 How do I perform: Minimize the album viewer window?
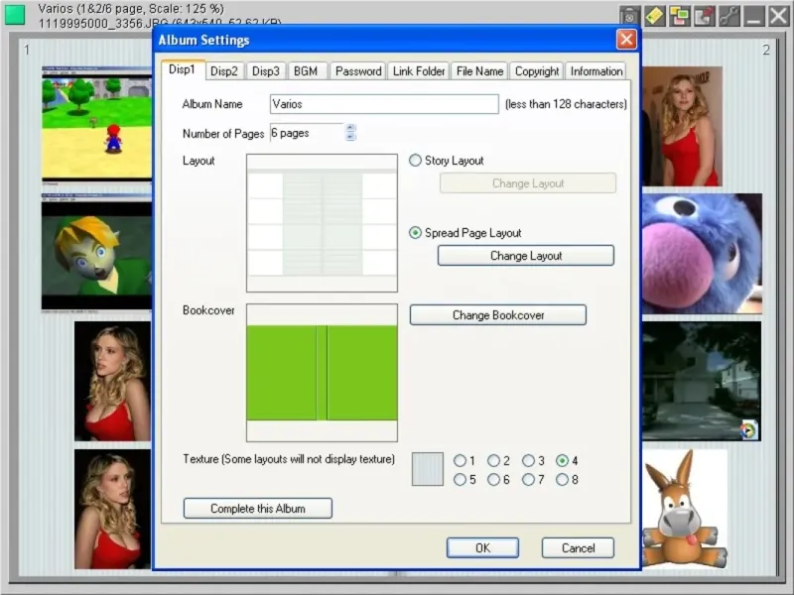(x=754, y=16)
